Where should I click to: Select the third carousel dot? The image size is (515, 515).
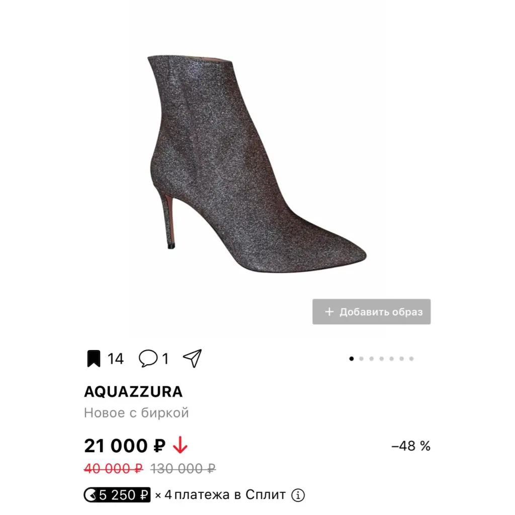[x=372, y=359]
